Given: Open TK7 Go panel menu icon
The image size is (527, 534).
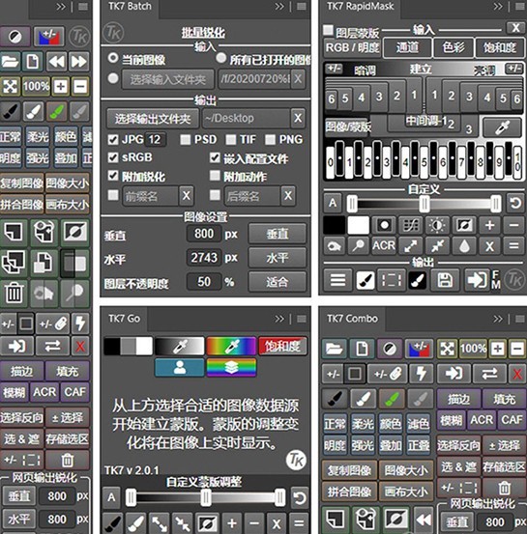Looking at the screenshot, I should coord(301,319).
